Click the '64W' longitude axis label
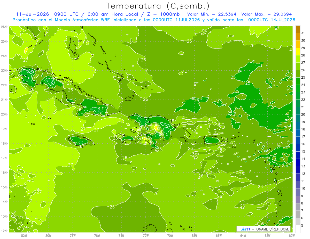 point(243,236)
